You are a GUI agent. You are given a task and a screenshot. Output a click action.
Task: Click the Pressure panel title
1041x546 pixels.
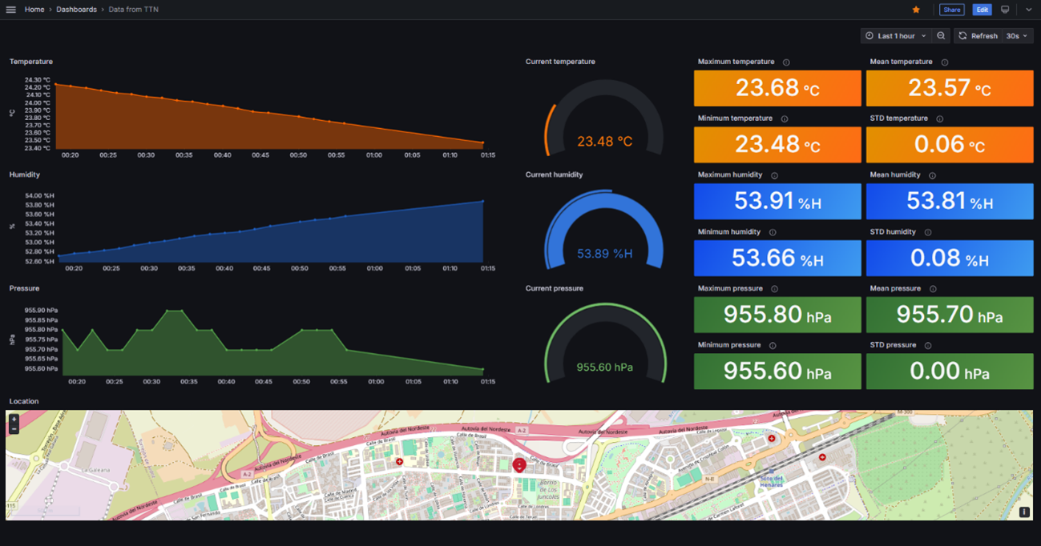click(x=24, y=288)
